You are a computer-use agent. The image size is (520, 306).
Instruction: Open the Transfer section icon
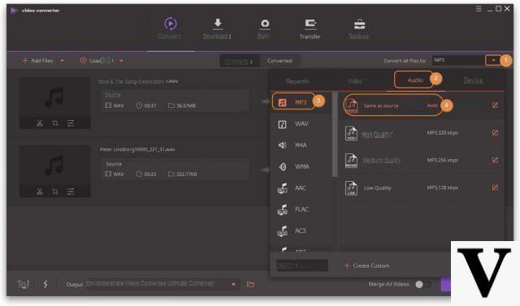coord(310,24)
